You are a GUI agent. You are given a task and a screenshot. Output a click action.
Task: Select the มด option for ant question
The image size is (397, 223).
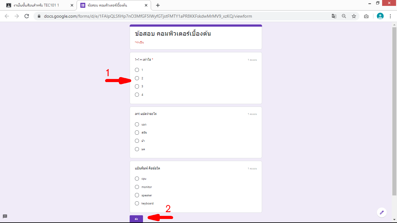[x=137, y=149]
